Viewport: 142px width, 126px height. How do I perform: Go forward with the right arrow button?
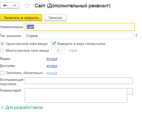(14, 6)
